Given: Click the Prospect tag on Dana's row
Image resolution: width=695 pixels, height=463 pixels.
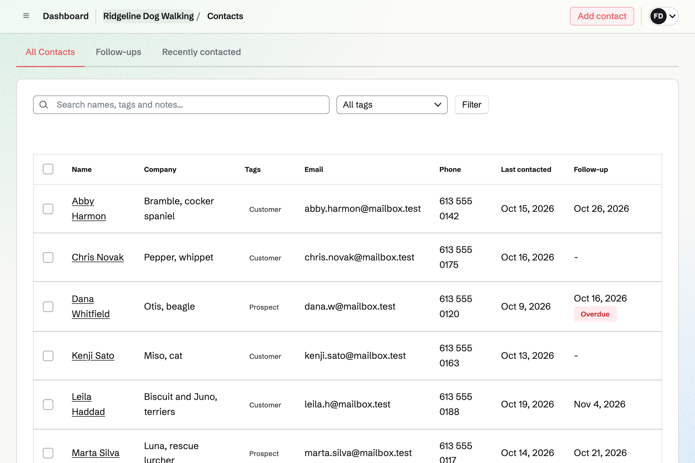Looking at the screenshot, I should 264,307.
